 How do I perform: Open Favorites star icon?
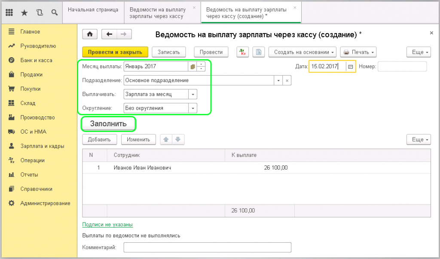click(24, 12)
